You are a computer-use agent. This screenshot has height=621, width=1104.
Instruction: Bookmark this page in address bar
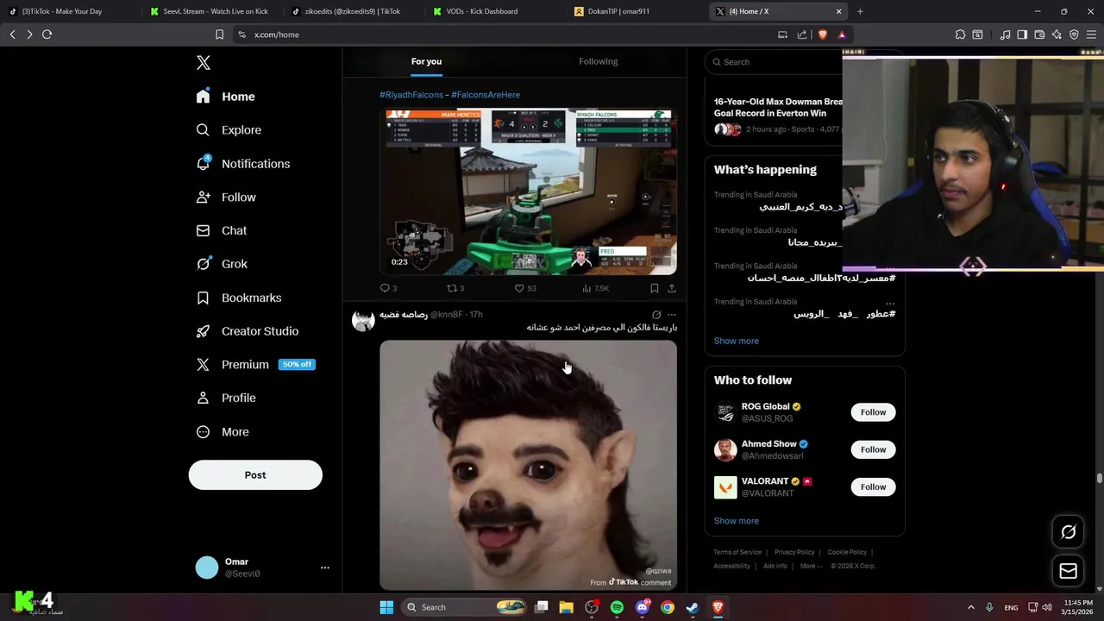pyautogui.click(x=219, y=34)
